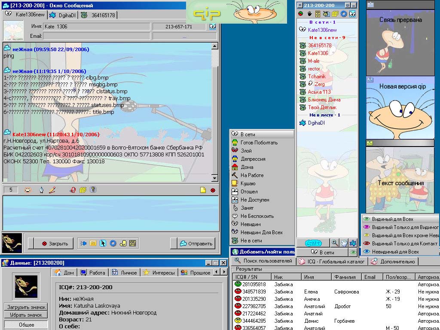Click the Имя field showing Kate 1306
This screenshot has height=330, width=440.
[x=97, y=27]
